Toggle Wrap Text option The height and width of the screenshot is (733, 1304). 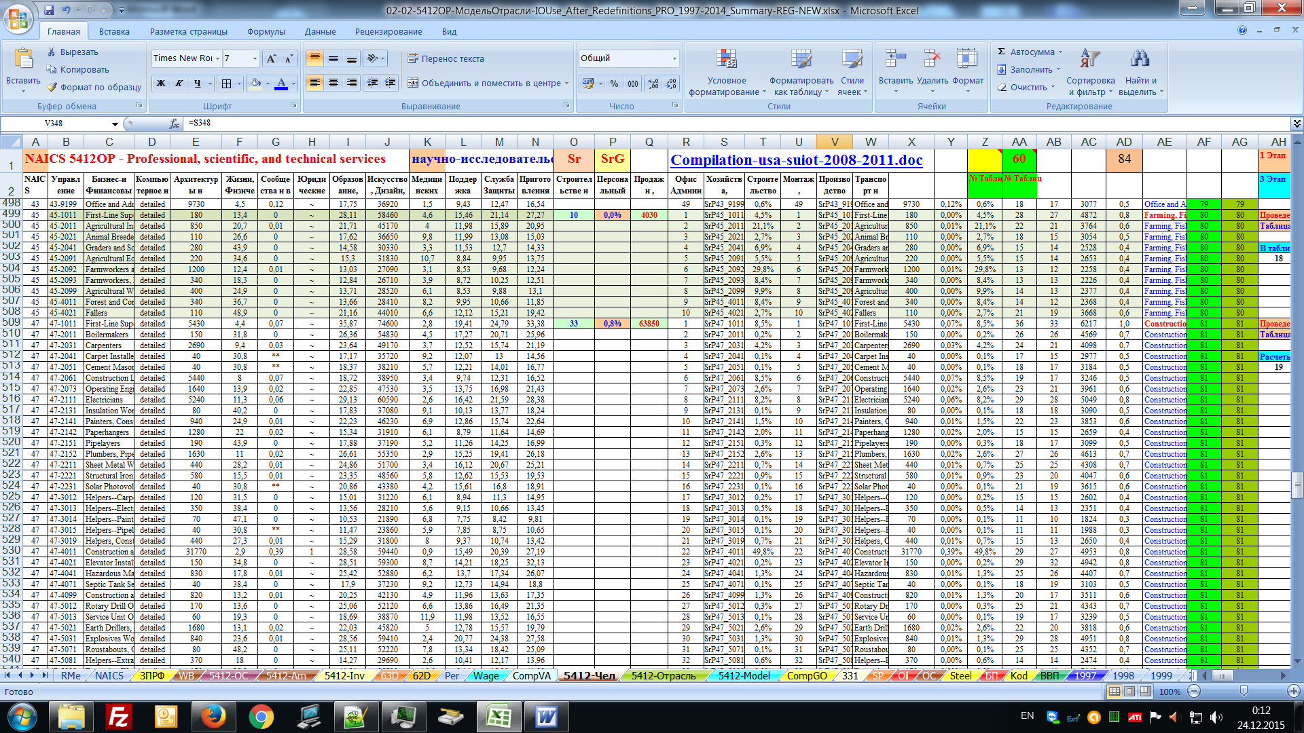pos(446,59)
